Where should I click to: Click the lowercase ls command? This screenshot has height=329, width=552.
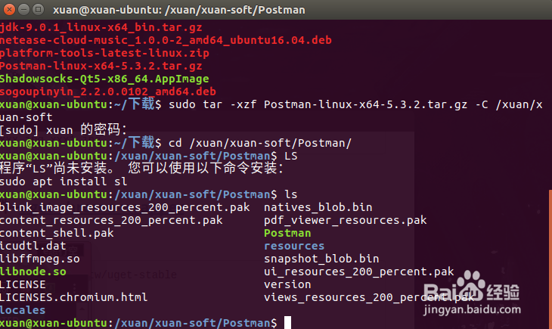click(291, 194)
